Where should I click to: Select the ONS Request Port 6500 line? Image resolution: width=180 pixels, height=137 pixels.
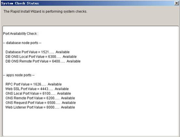click(41, 103)
